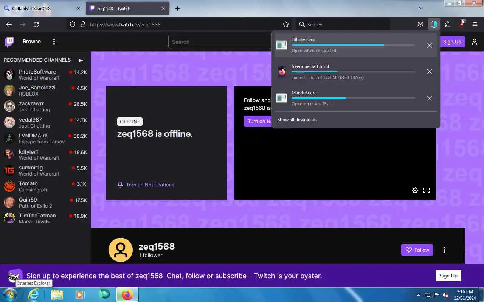The height and width of the screenshot is (302, 484).
Task: Click the muted volume tray icon
Action: click(x=446, y=295)
